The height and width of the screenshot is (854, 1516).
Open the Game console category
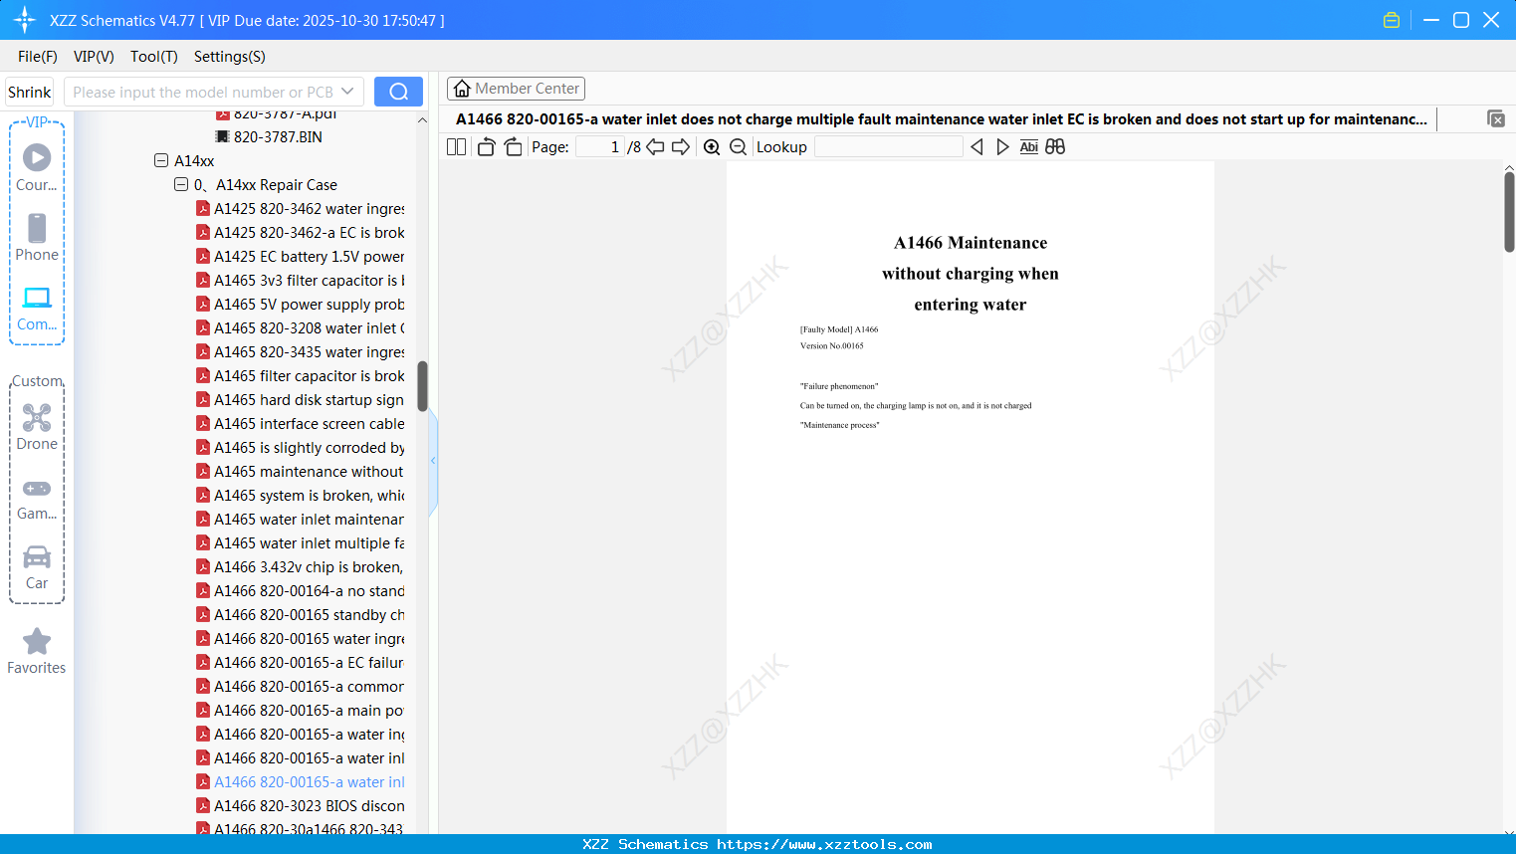tap(37, 497)
